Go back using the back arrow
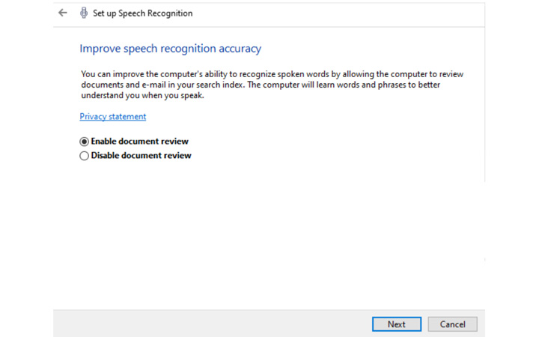The width and height of the screenshot is (539, 337). (x=63, y=13)
